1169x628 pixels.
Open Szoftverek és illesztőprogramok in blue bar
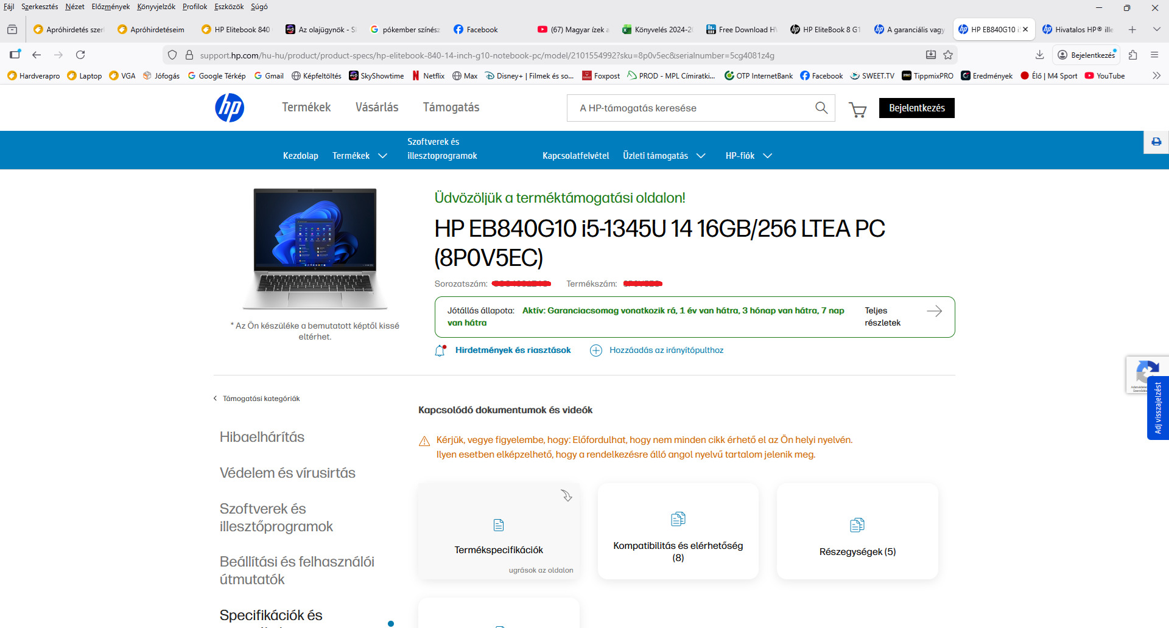[442, 148]
